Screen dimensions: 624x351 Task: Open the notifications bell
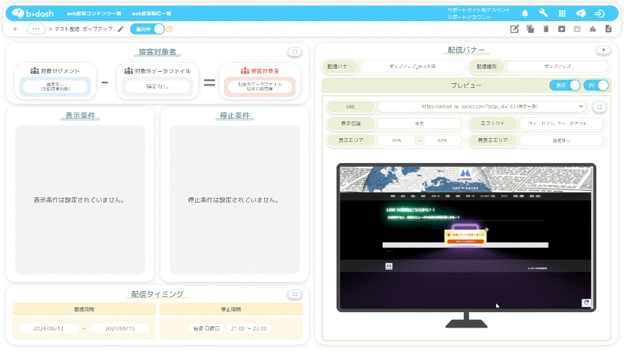525,14
